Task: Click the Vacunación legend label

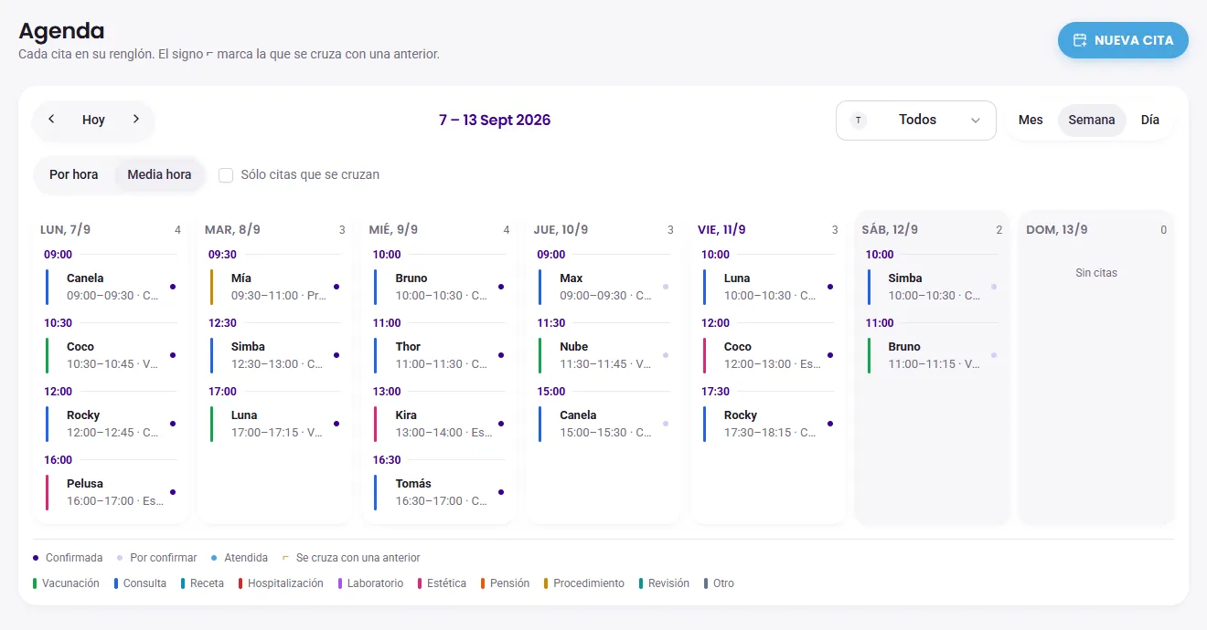Action: coord(70,583)
